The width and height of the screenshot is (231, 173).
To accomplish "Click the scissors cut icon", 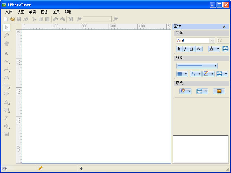I will 34,19.
